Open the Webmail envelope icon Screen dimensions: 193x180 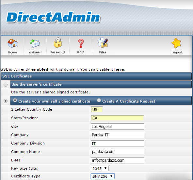pos(35,43)
